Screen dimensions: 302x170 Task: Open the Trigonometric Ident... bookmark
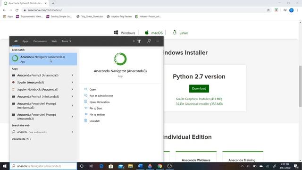click(x=29, y=17)
